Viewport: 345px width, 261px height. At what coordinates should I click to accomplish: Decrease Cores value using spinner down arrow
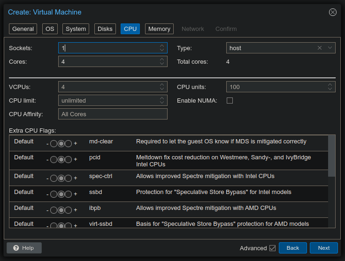[162, 64]
